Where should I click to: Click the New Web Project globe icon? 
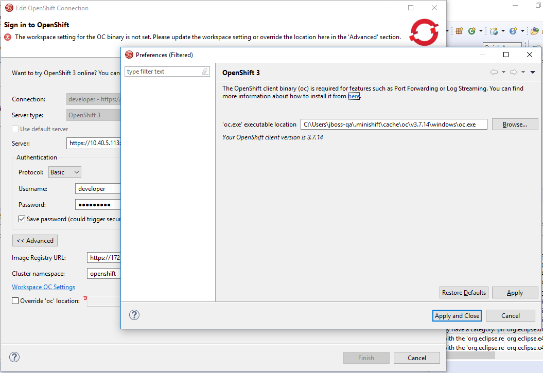click(494, 31)
